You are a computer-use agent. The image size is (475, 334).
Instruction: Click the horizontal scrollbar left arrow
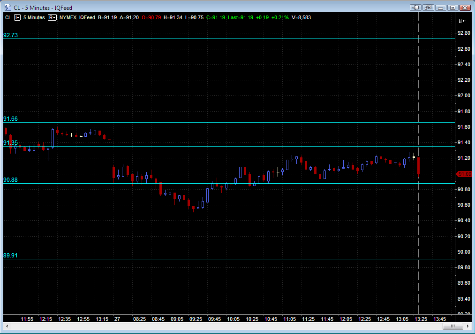[x=7, y=326]
